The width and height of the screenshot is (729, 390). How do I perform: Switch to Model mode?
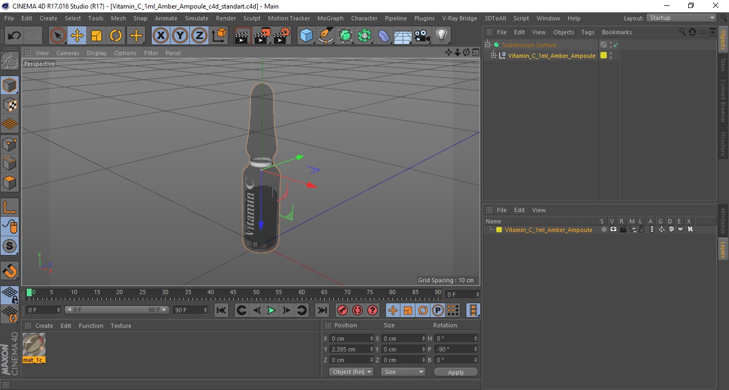10,85
